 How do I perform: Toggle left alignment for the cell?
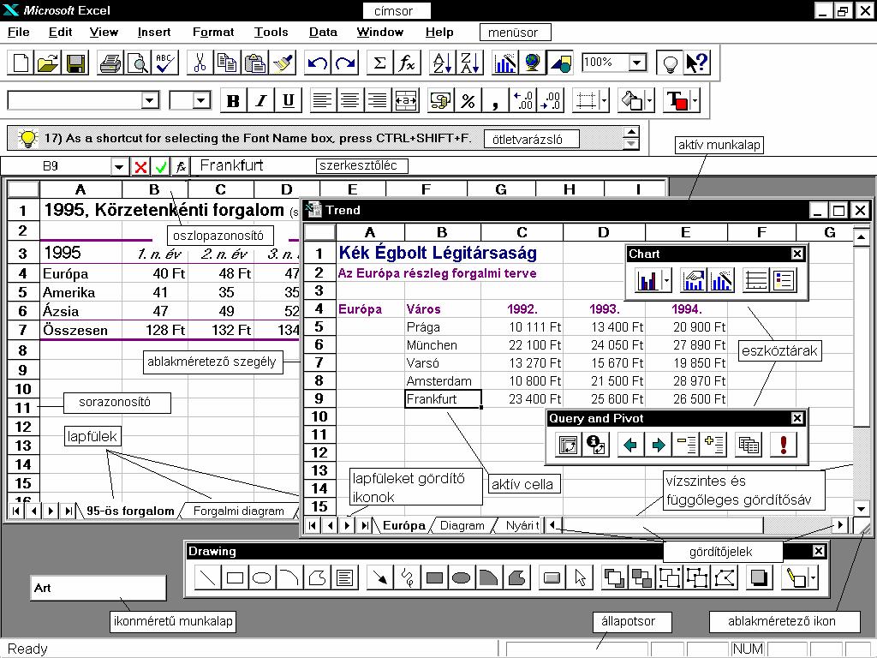point(322,101)
